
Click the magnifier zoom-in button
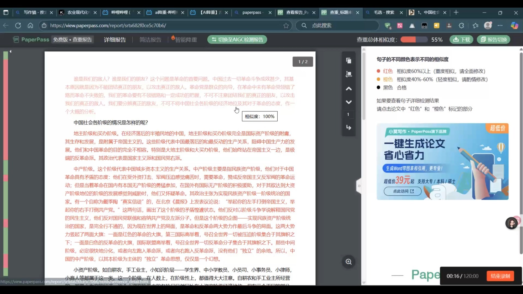pyautogui.click(x=349, y=262)
